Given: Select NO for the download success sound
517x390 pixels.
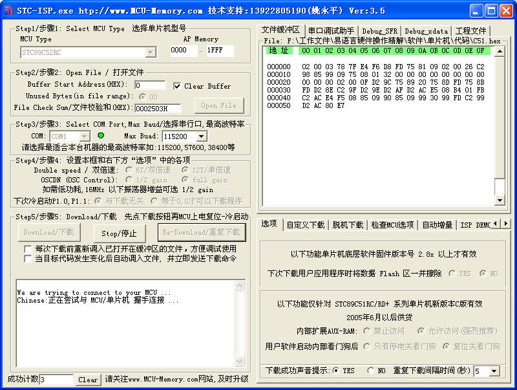Looking at the screenshot, I should coord(370,371).
